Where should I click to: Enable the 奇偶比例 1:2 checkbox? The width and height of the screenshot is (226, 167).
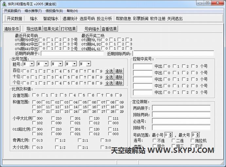[57, 141]
